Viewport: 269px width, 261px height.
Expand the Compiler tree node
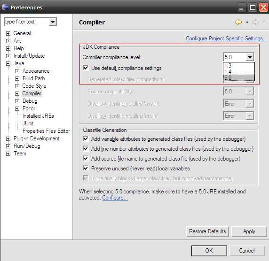[17, 93]
